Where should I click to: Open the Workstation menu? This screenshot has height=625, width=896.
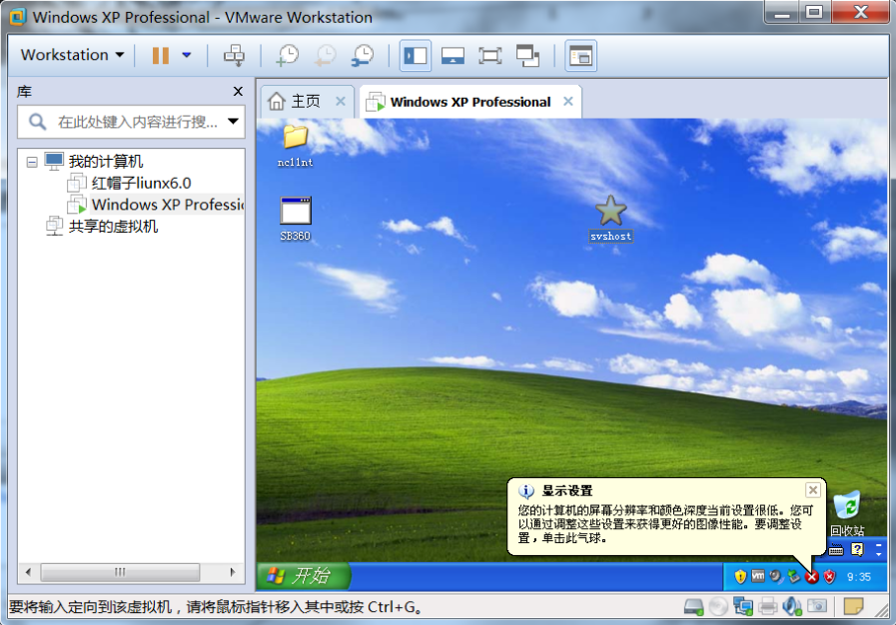coord(72,55)
